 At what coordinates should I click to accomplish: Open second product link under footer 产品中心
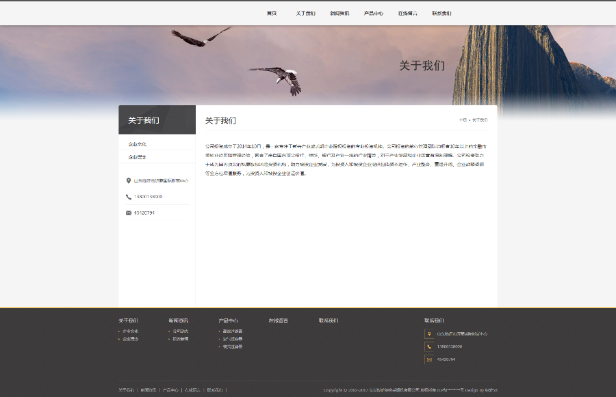232,339
